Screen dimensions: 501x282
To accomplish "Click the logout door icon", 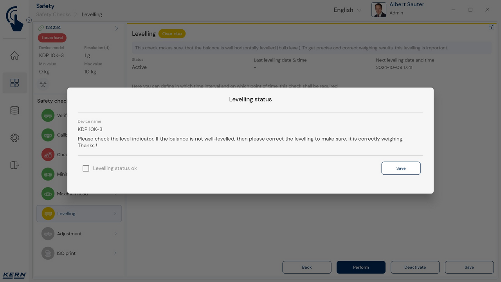I will (x=14, y=165).
